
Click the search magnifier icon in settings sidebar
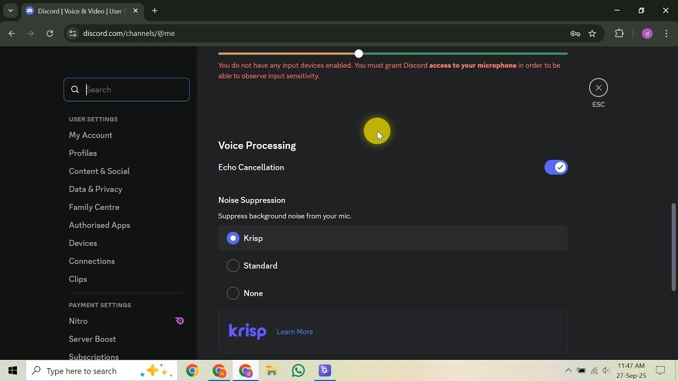(x=75, y=89)
